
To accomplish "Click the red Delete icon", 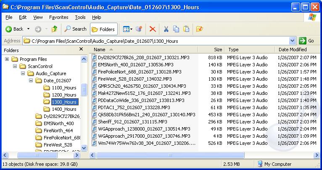I will (153, 29).
